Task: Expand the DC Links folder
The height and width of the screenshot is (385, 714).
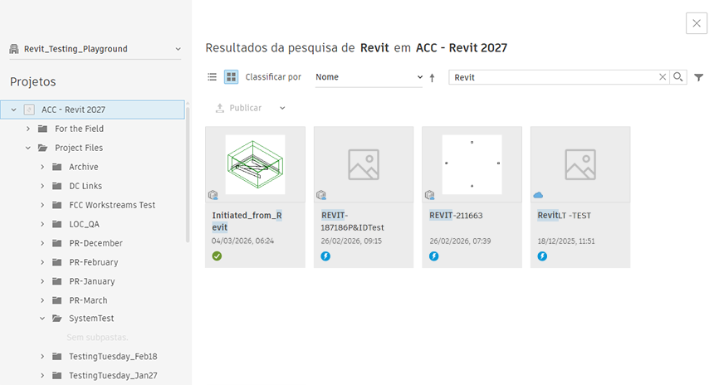Action: [x=42, y=186]
